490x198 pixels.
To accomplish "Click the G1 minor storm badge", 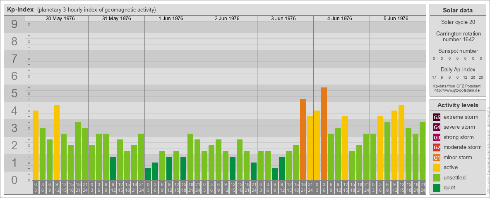I will 437,158.
